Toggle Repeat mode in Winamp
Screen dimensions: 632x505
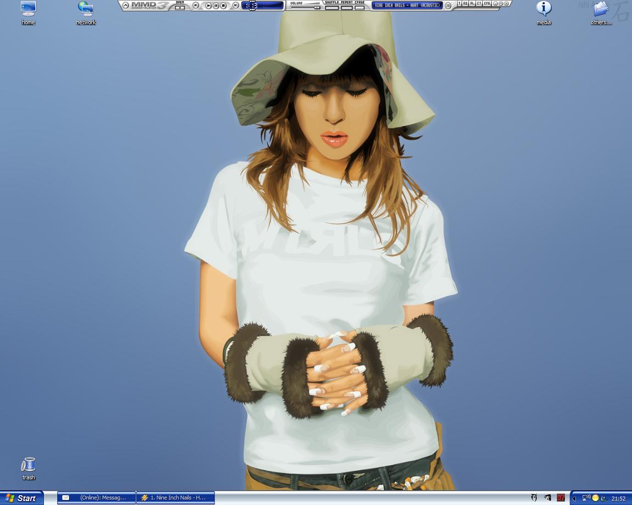point(347,8)
